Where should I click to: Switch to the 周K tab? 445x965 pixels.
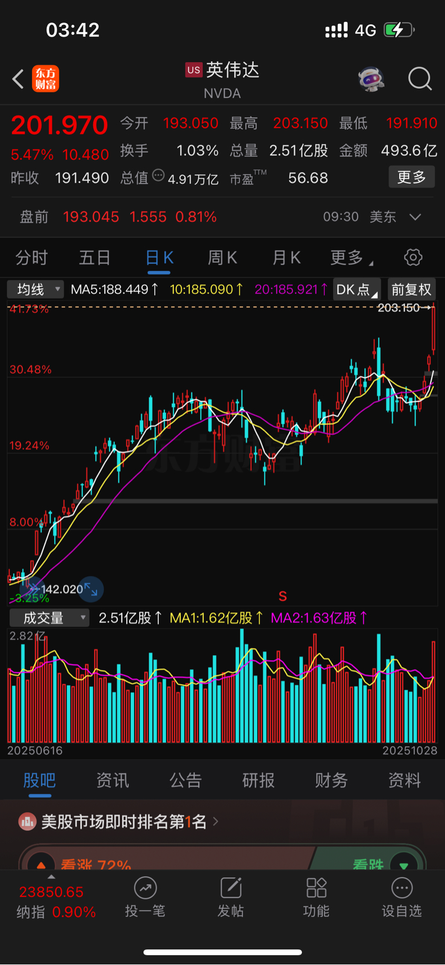click(x=222, y=258)
